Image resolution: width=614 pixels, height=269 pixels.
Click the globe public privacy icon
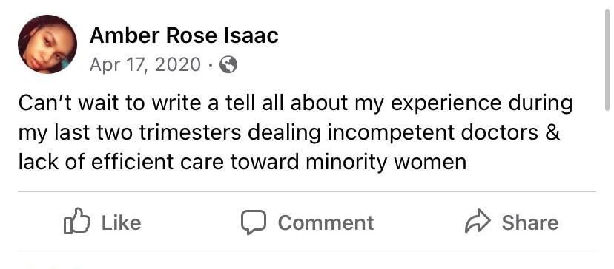click(x=228, y=65)
